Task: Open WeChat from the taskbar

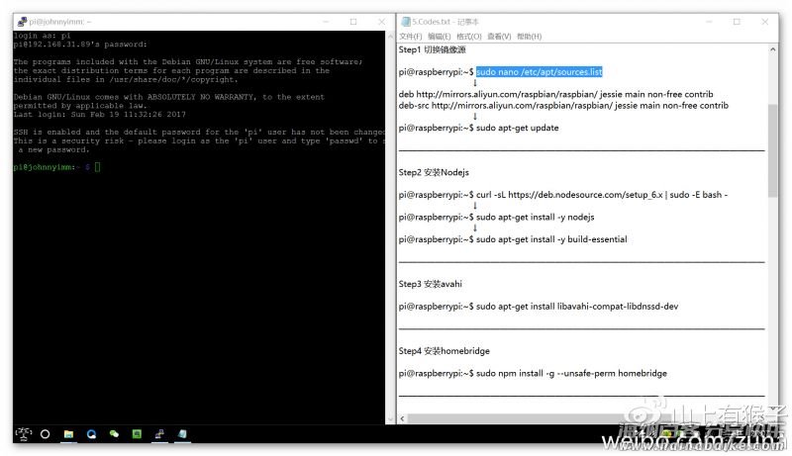Action: click(114, 434)
